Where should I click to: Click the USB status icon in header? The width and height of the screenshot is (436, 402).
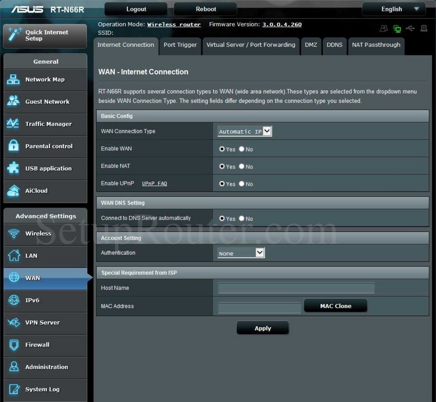click(x=410, y=29)
